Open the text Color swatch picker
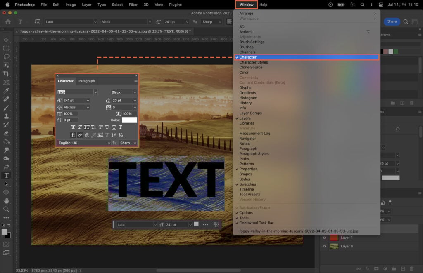 [129, 120]
